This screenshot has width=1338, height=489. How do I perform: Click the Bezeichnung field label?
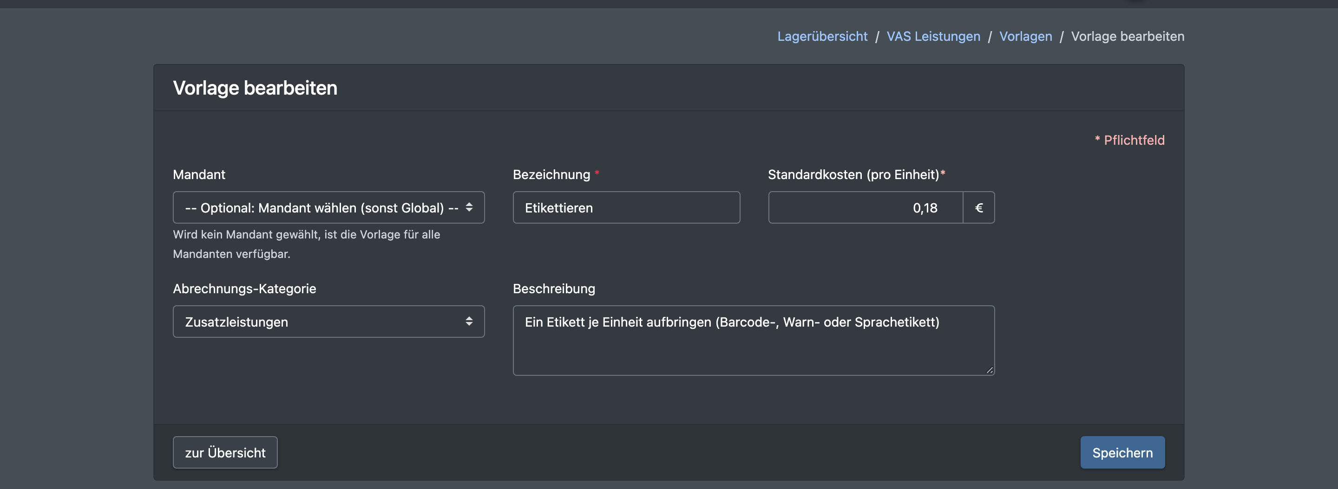551,174
